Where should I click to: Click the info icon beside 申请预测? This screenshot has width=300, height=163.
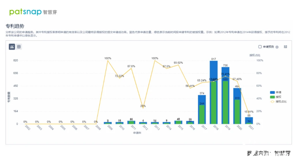tap(277, 47)
